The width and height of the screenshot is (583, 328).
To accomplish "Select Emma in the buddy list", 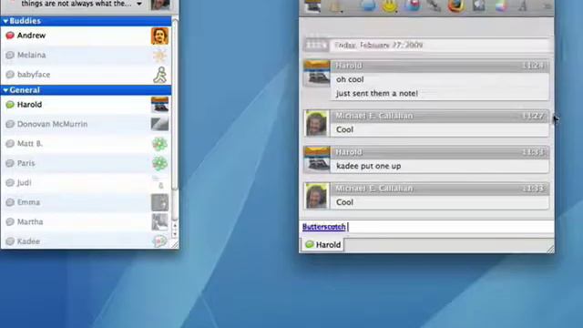I will 86,202.
